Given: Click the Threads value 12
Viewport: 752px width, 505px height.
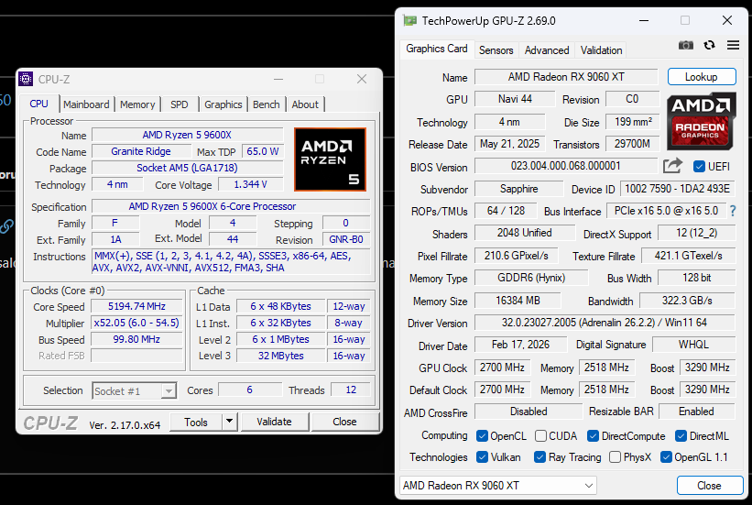Looking at the screenshot, I should click(x=351, y=390).
